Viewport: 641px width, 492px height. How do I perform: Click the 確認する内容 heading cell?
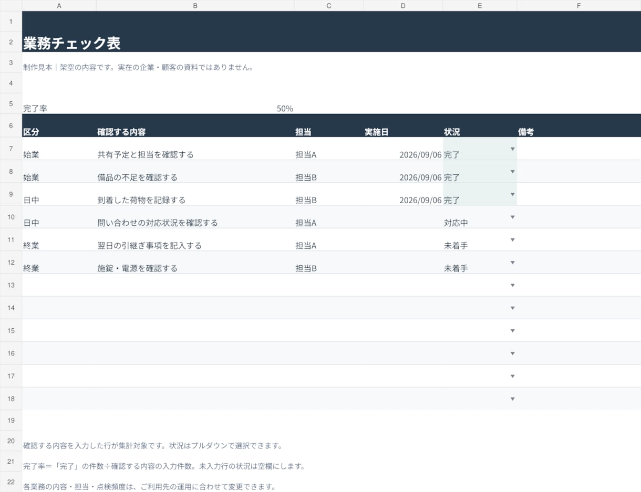[195, 125]
